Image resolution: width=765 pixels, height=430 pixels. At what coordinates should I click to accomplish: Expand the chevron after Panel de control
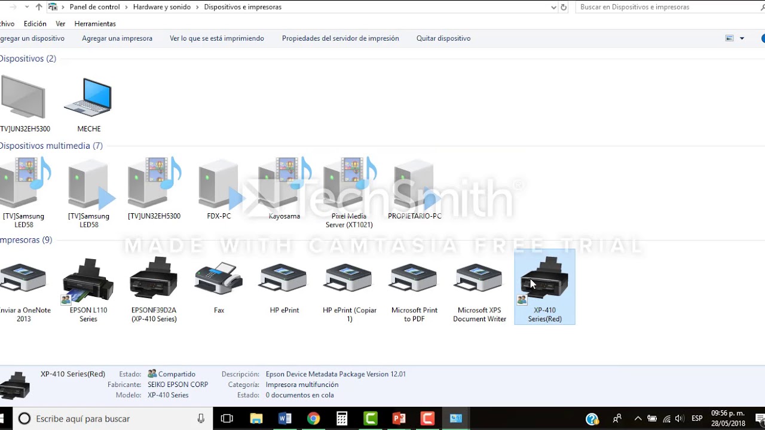[126, 7]
